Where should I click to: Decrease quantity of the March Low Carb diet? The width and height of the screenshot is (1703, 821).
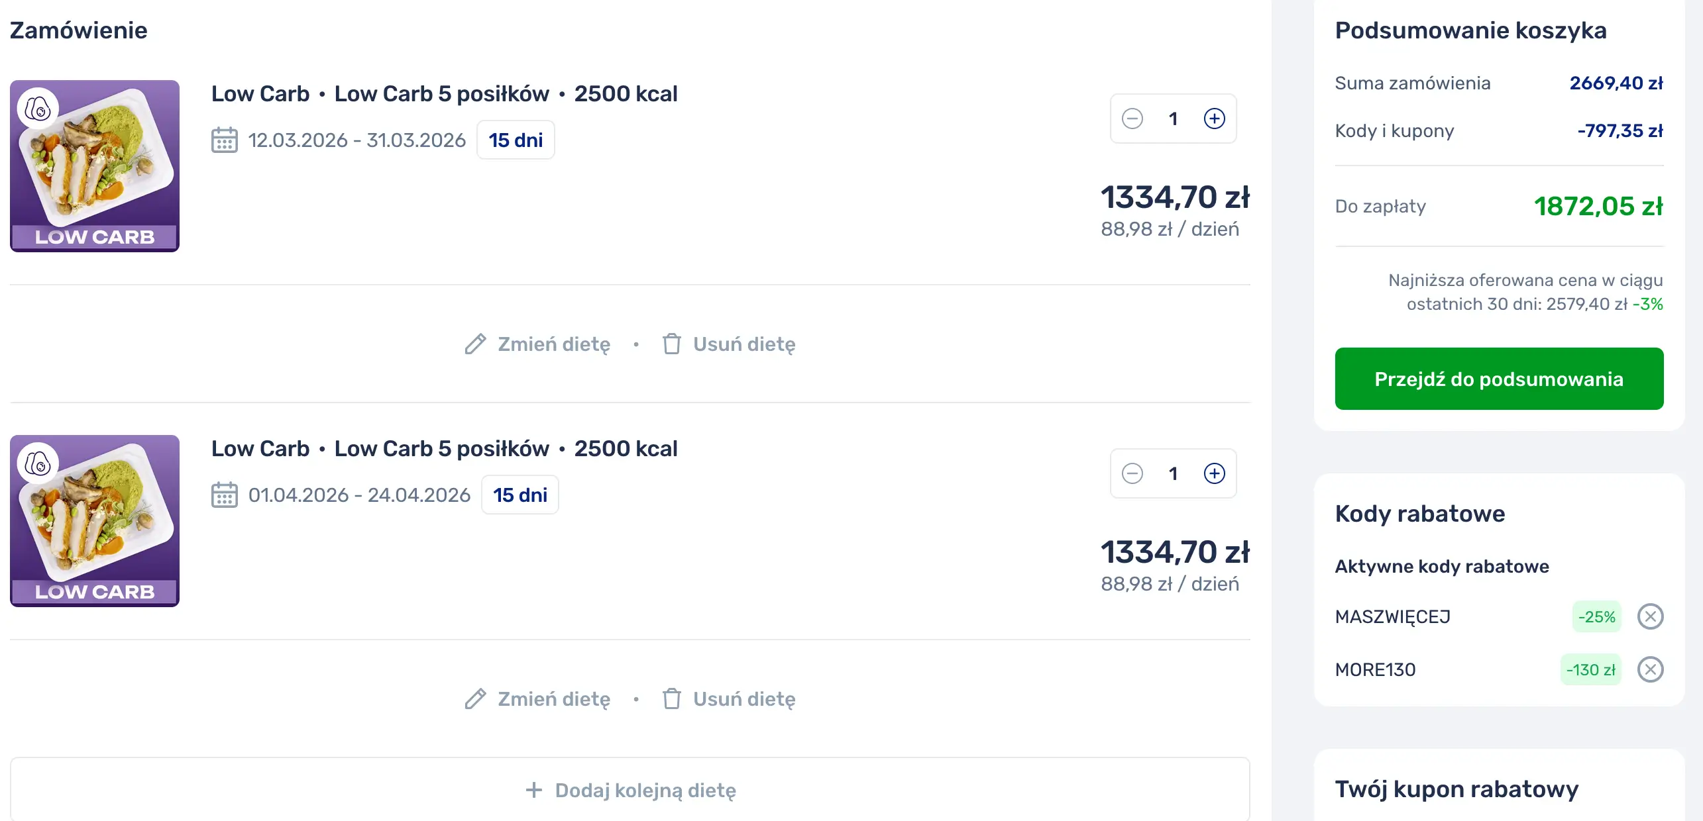1132,119
